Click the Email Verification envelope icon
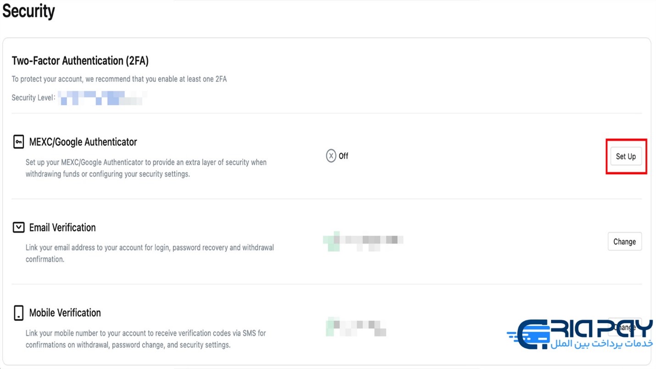The height and width of the screenshot is (369, 656). [18, 227]
